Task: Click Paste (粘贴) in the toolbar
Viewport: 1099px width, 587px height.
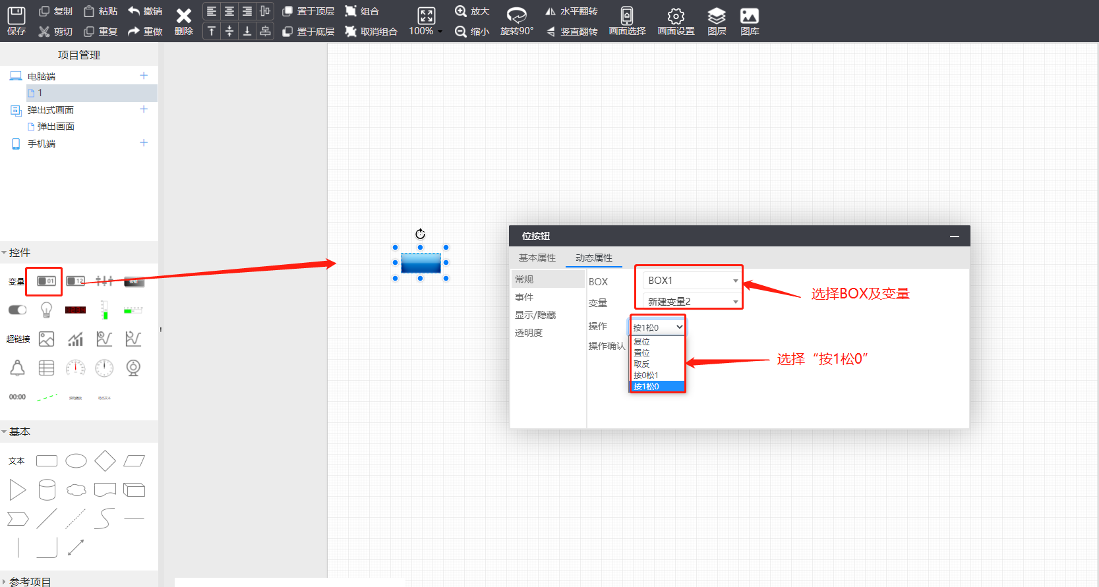Action: pyautogui.click(x=101, y=11)
